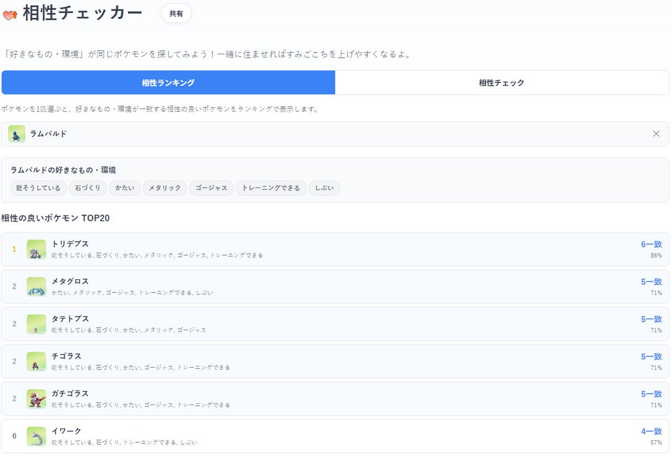Click the ガチゴラス sprite icon
The width and height of the screenshot is (672, 456).
click(x=36, y=399)
